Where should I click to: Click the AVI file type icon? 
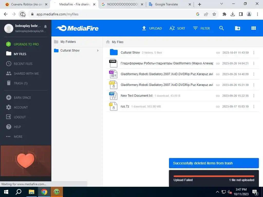(113, 74)
